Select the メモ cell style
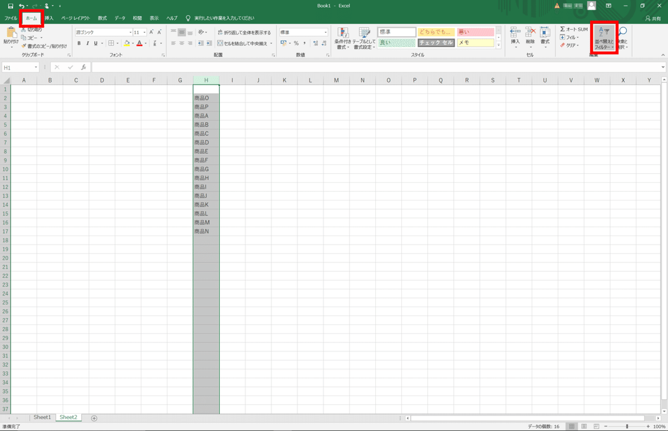668x431 pixels. (x=475, y=43)
